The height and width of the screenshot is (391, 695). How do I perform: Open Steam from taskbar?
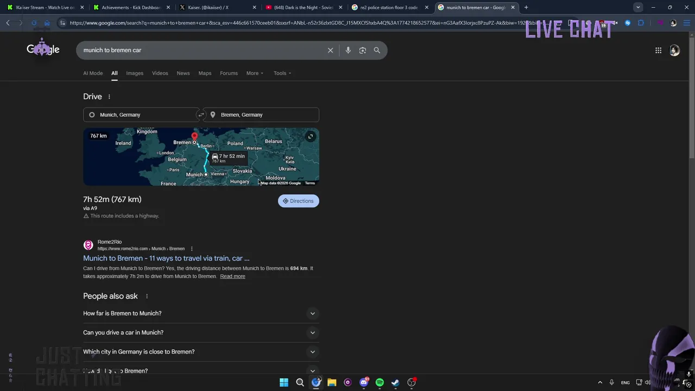coord(395,382)
